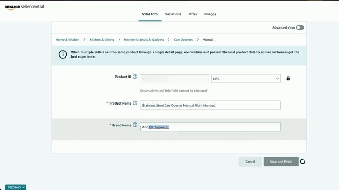Click into the Product Name field
The image size is (339, 190).
point(210,105)
